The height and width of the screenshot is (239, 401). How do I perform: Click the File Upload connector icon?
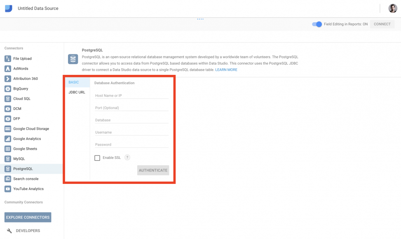click(8, 58)
